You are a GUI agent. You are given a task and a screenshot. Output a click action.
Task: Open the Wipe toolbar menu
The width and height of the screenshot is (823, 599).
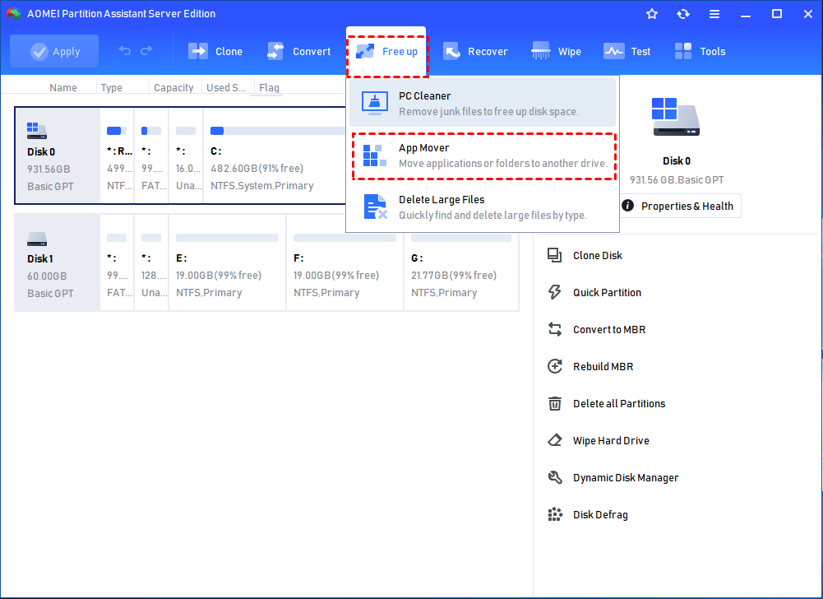click(556, 52)
